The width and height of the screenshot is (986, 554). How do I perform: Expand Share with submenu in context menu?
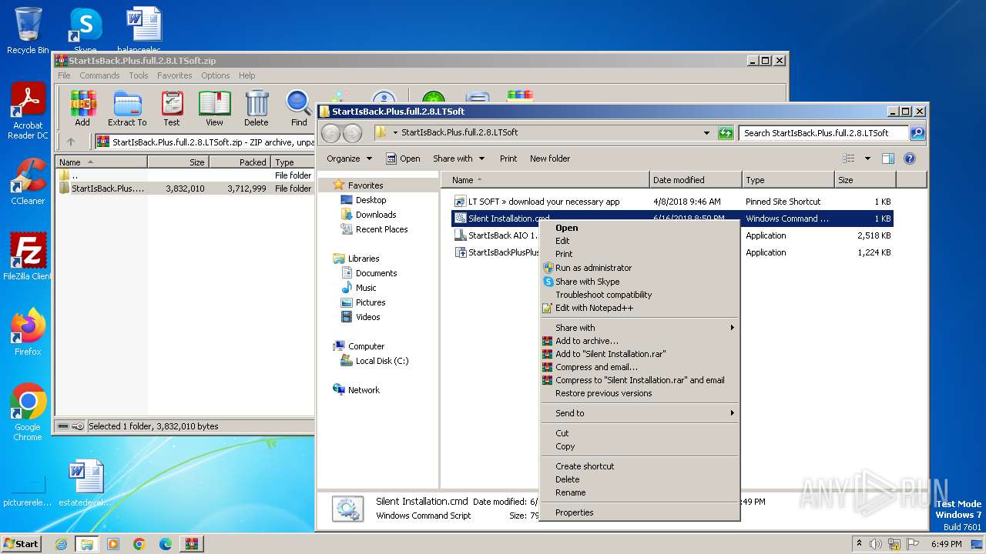pyautogui.click(x=639, y=328)
